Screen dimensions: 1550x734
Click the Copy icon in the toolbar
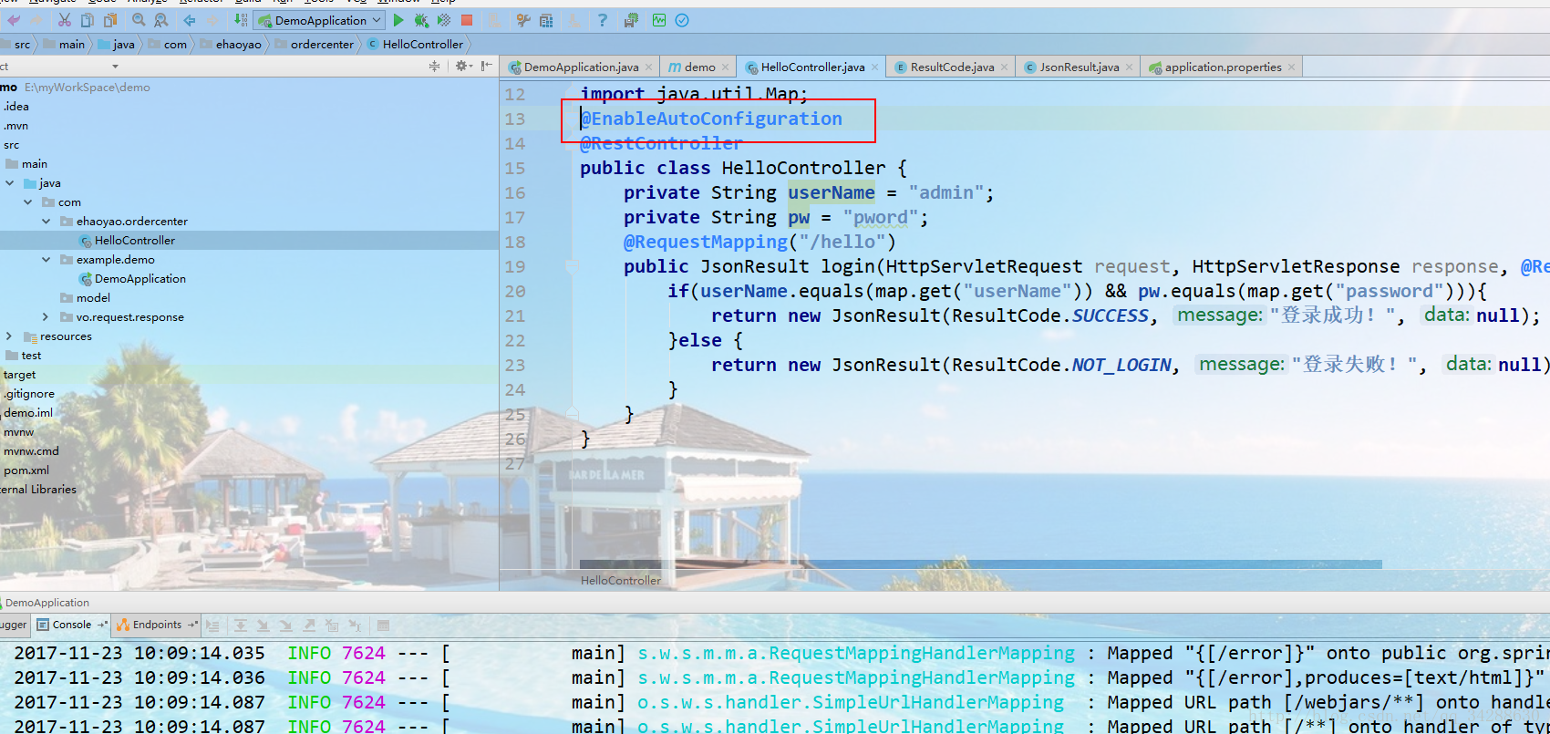coord(87,20)
